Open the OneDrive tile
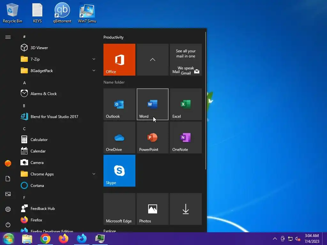Image resolution: width=327 pixels, height=245 pixels. pyautogui.click(x=119, y=137)
